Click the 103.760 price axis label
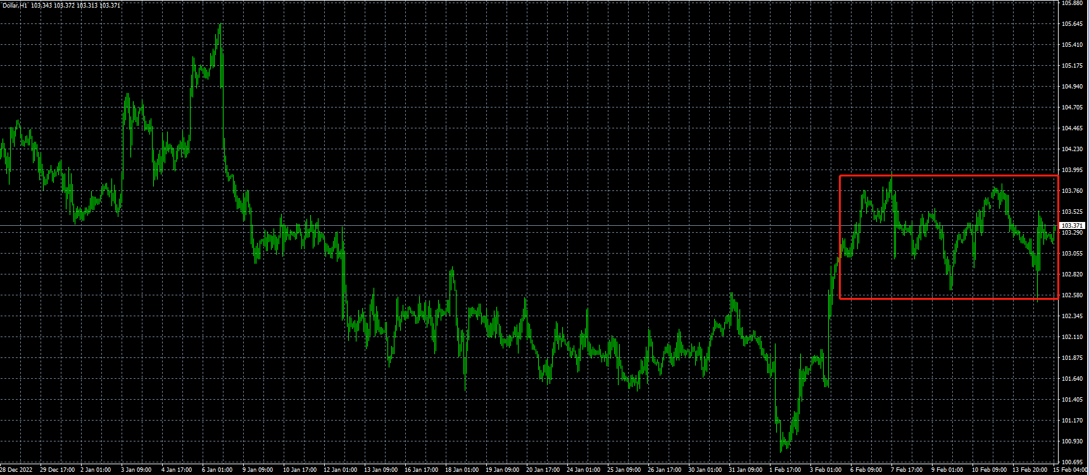 click(1071, 191)
